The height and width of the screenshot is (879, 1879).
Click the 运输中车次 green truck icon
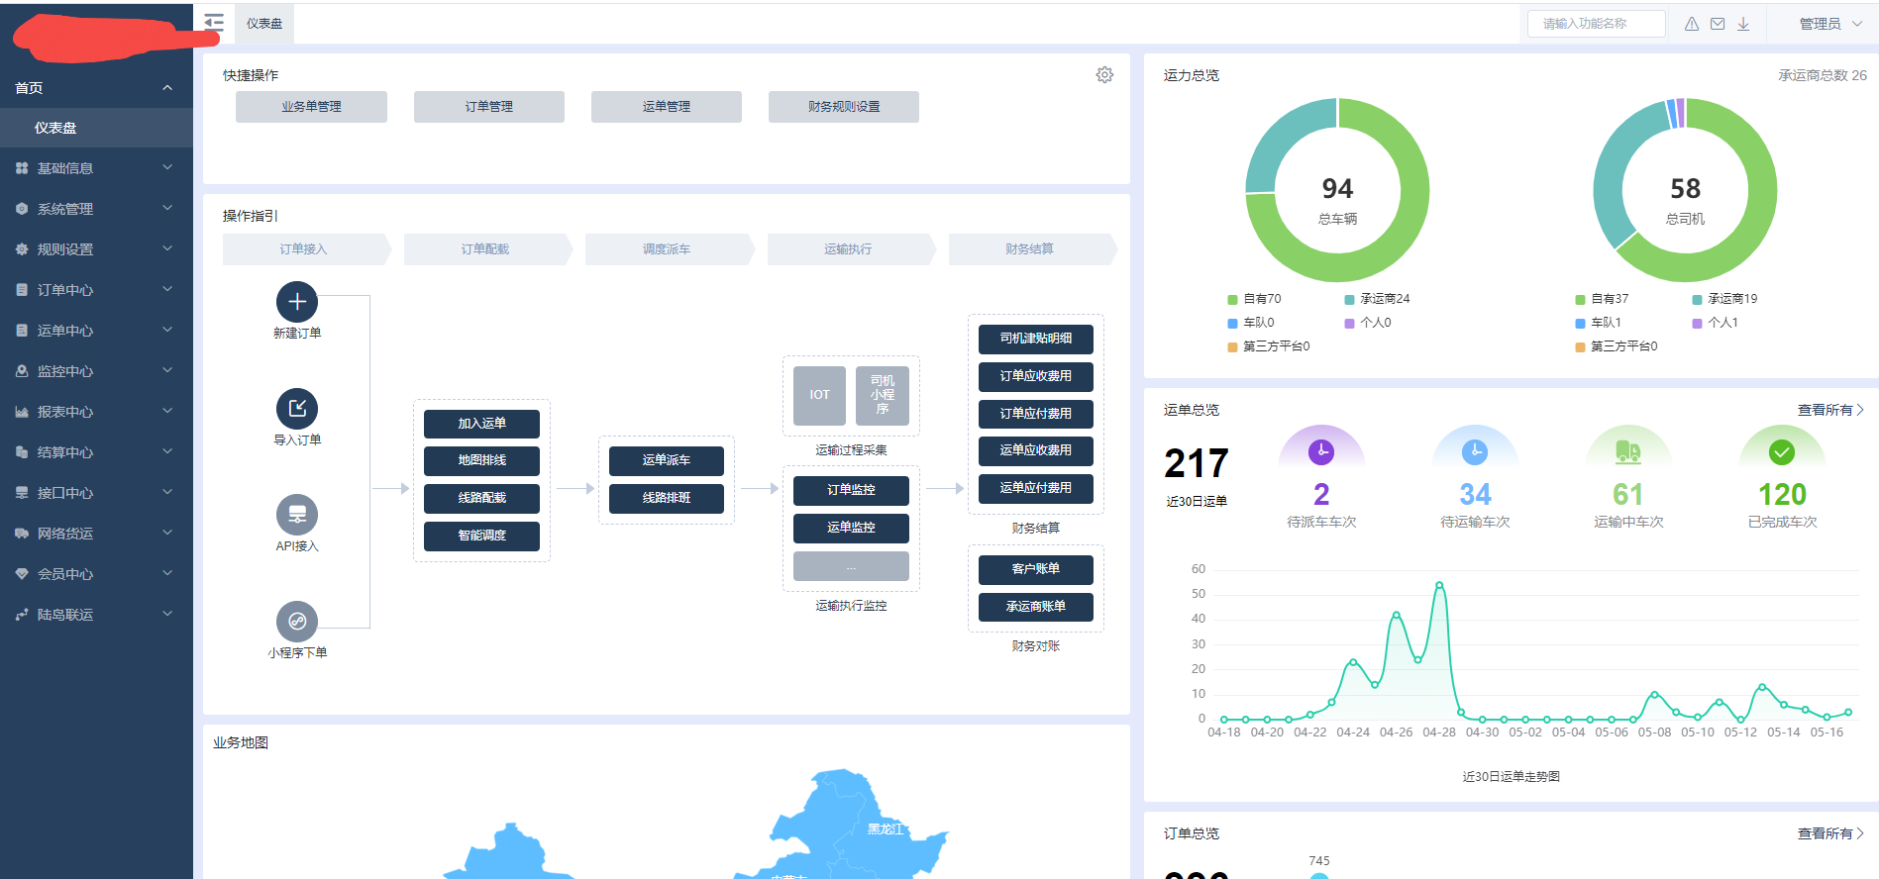(1628, 452)
